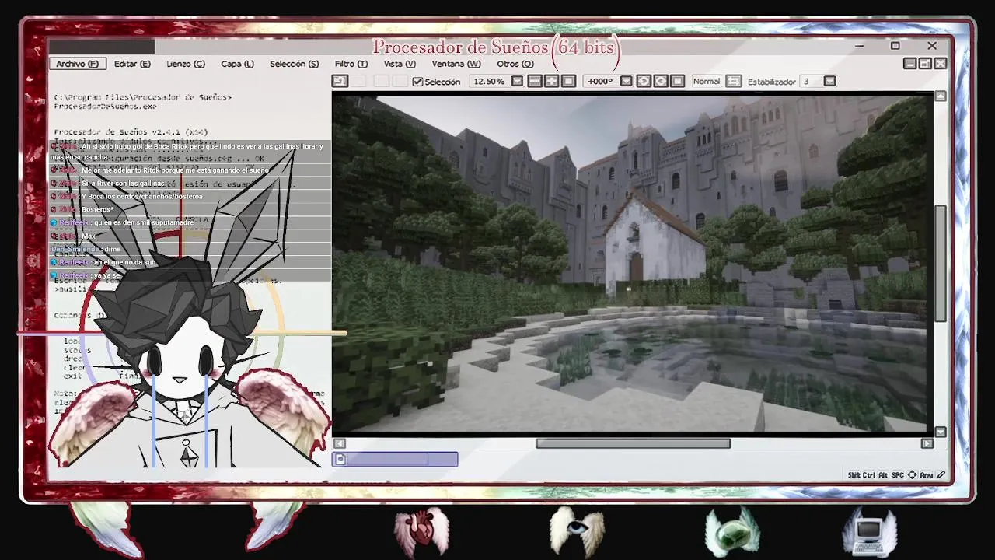Open the Ventana (W) menu

tap(456, 64)
